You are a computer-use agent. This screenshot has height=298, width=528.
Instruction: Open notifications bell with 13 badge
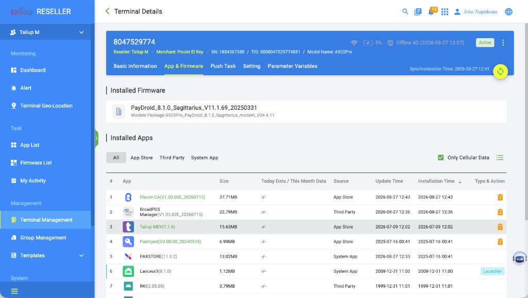coord(432,11)
